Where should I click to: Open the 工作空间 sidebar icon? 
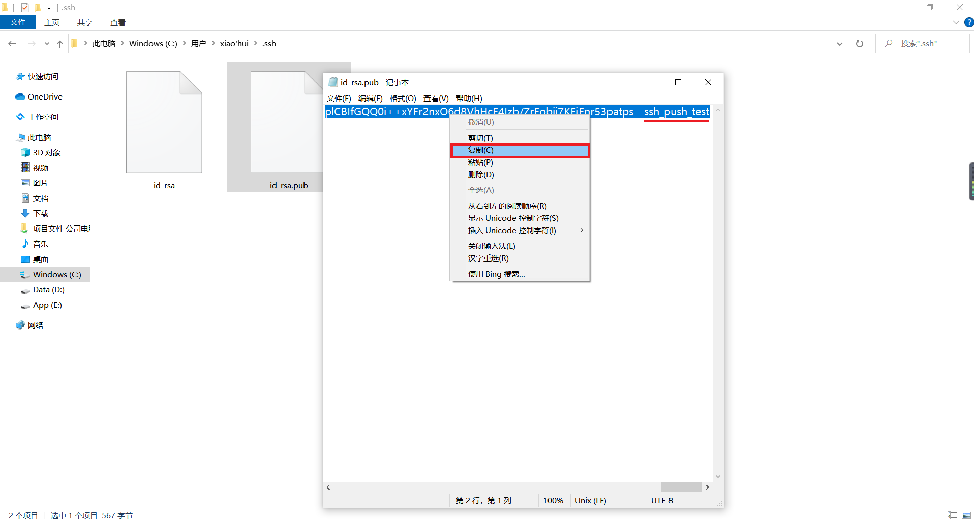(x=20, y=117)
